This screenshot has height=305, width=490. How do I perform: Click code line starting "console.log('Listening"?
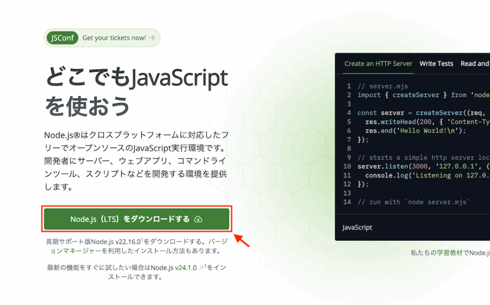pos(427,176)
